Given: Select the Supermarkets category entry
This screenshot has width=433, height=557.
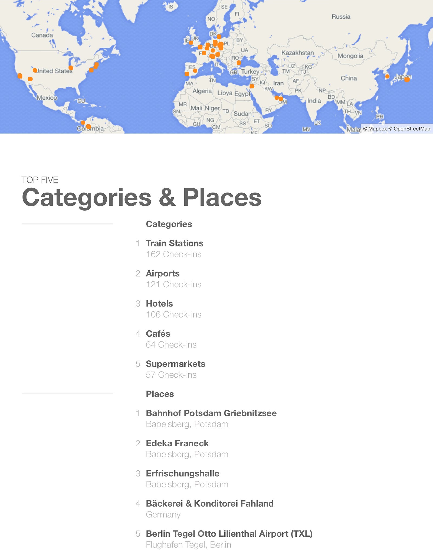Looking at the screenshot, I should click(x=175, y=363).
